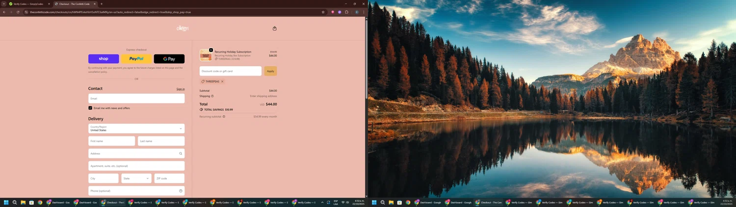Image resolution: width=736 pixels, height=207 pixels.
Task: Open the shopping bag cart icon
Action: [x=274, y=28]
